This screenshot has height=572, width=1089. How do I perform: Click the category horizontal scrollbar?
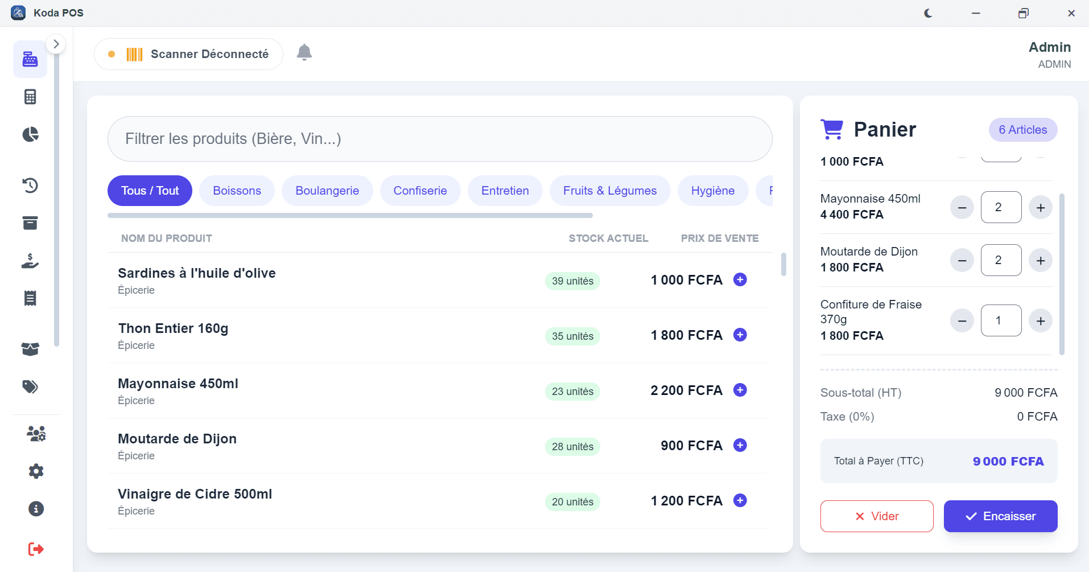coord(350,216)
